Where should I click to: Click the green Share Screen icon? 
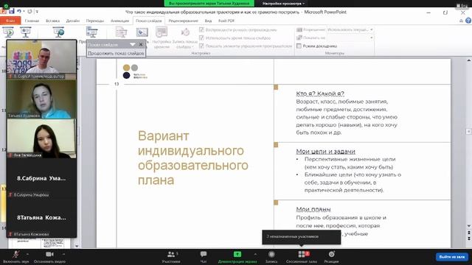point(237,255)
